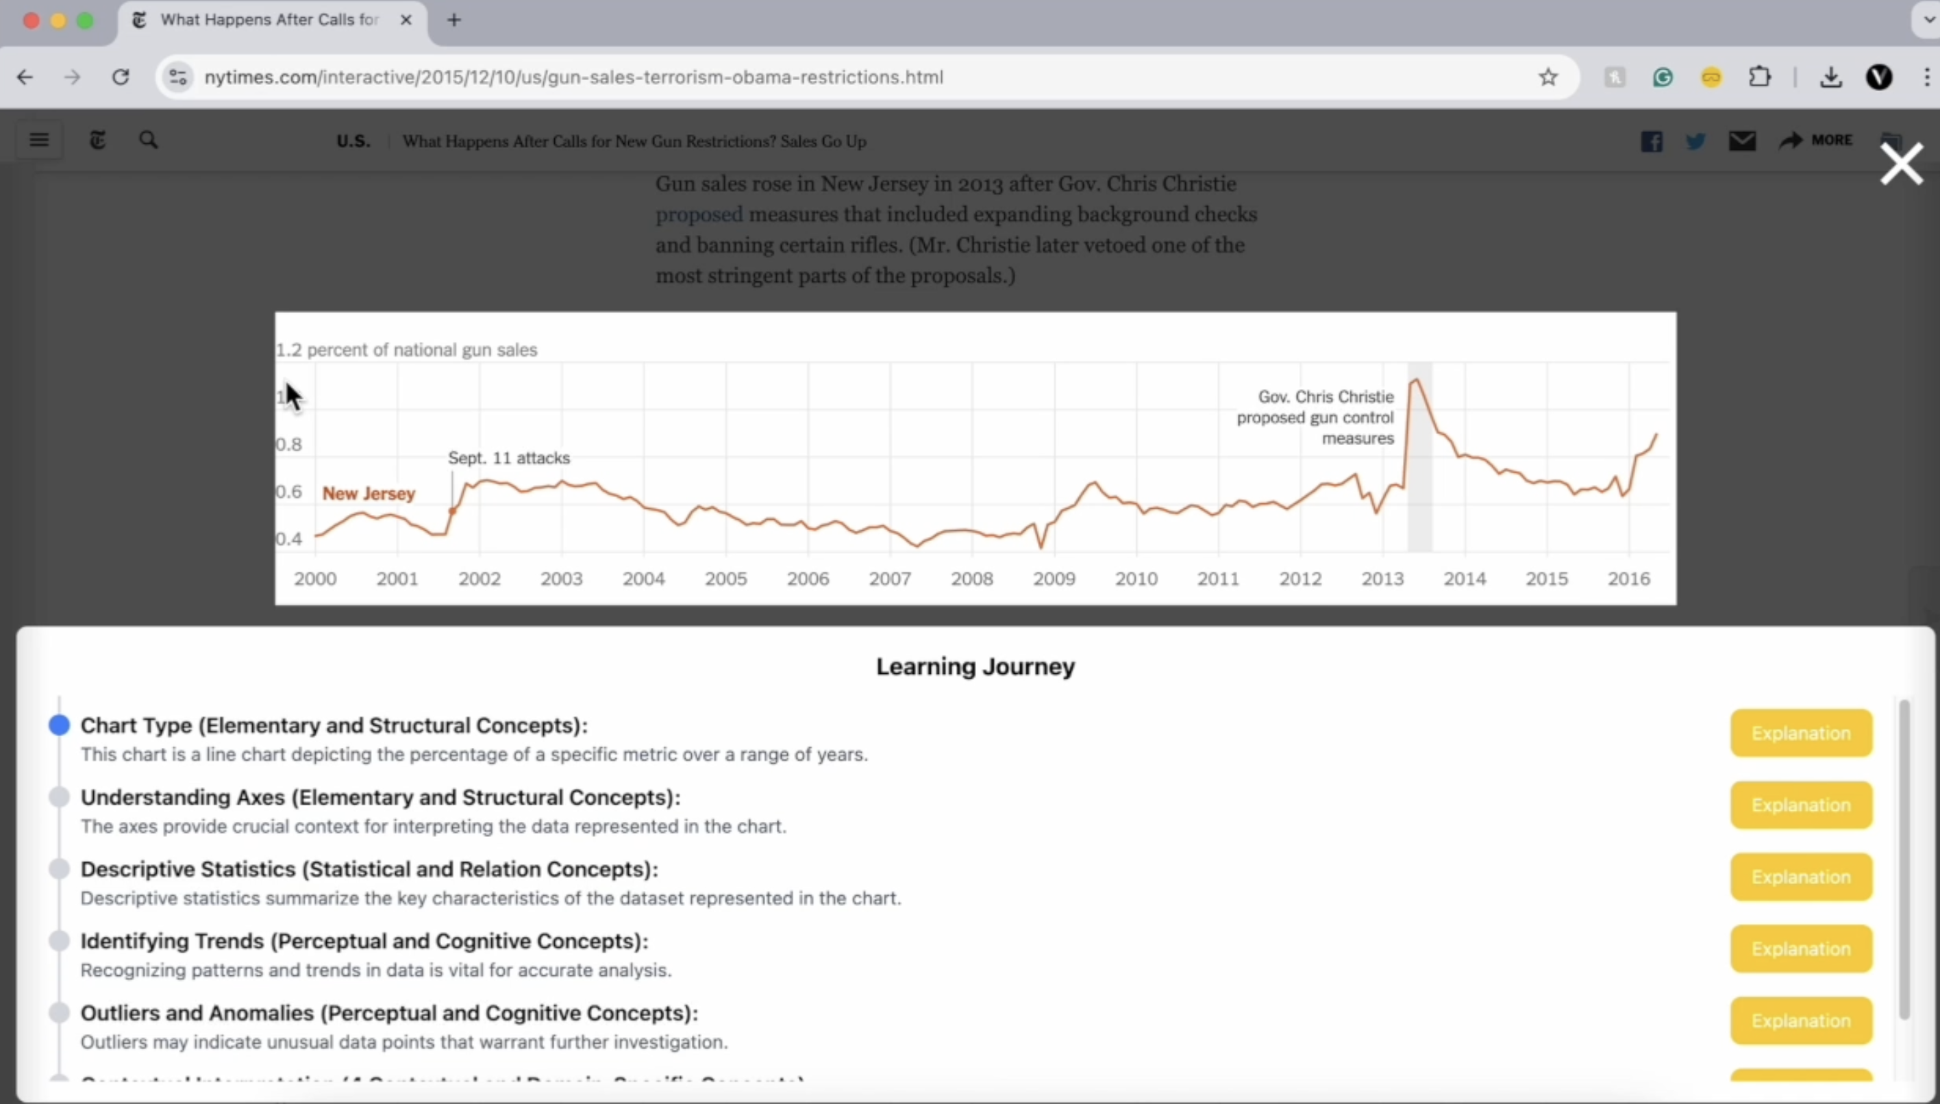Click the NYT search magnifier icon

point(149,140)
